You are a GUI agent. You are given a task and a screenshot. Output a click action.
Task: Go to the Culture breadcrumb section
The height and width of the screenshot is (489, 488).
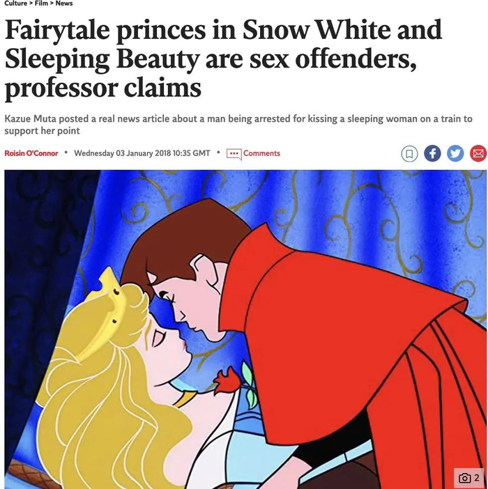[x=15, y=3]
